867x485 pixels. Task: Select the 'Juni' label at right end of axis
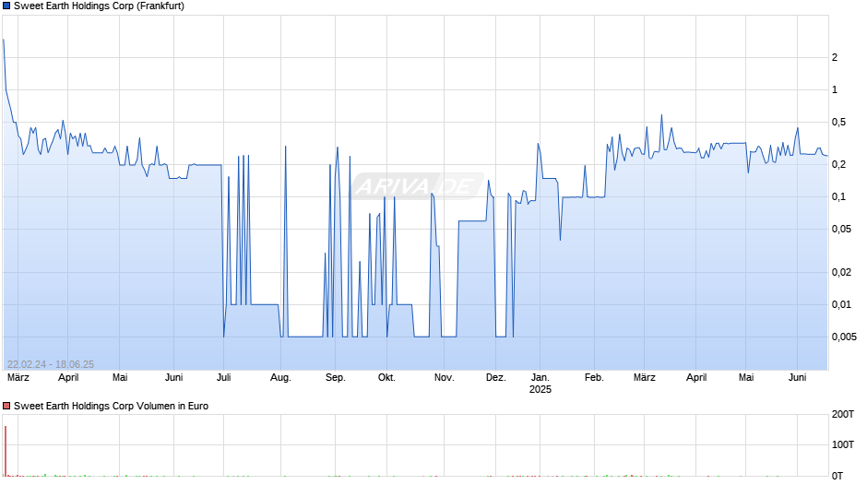pos(797,377)
